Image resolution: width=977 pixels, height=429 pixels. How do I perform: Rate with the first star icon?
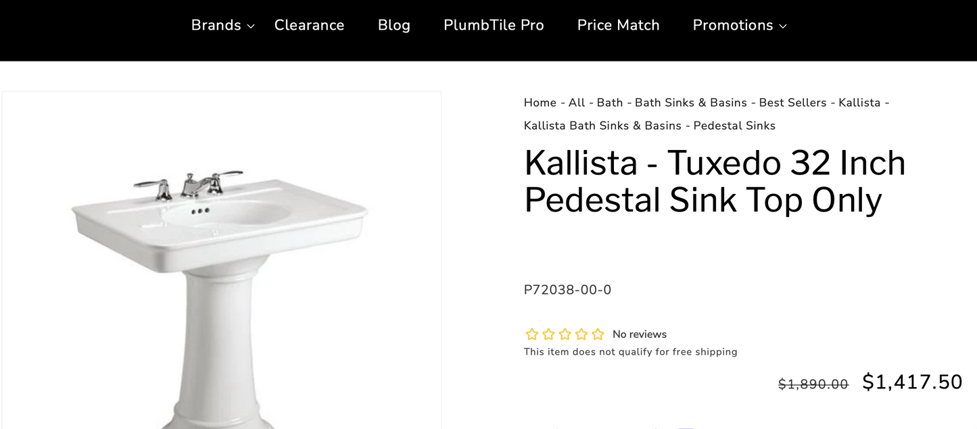pos(531,334)
